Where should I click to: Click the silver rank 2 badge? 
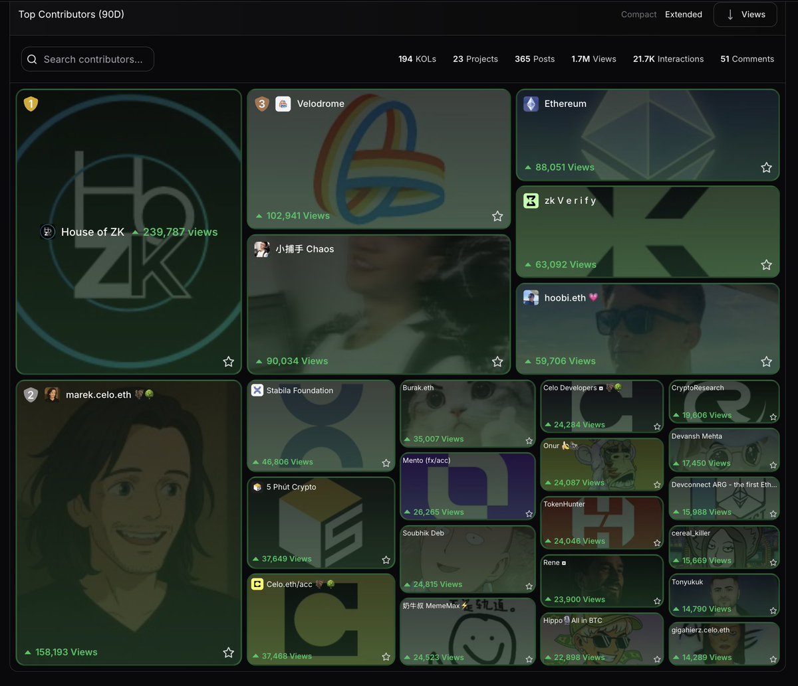click(x=31, y=395)
